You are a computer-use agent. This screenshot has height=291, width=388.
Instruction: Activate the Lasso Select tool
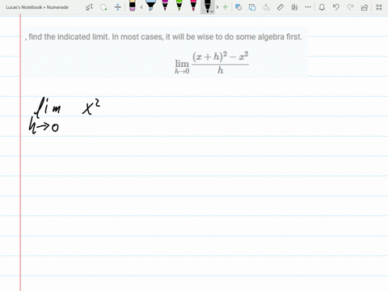point(103,7)
